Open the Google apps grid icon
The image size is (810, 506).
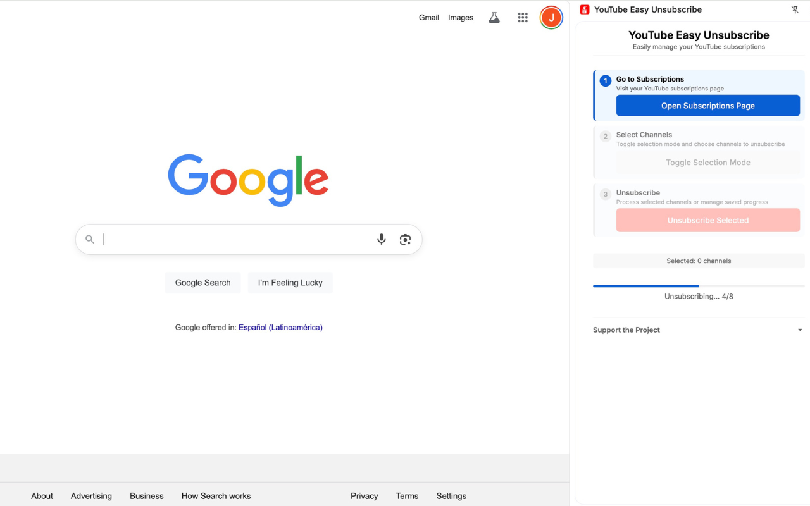coord(523,18)
